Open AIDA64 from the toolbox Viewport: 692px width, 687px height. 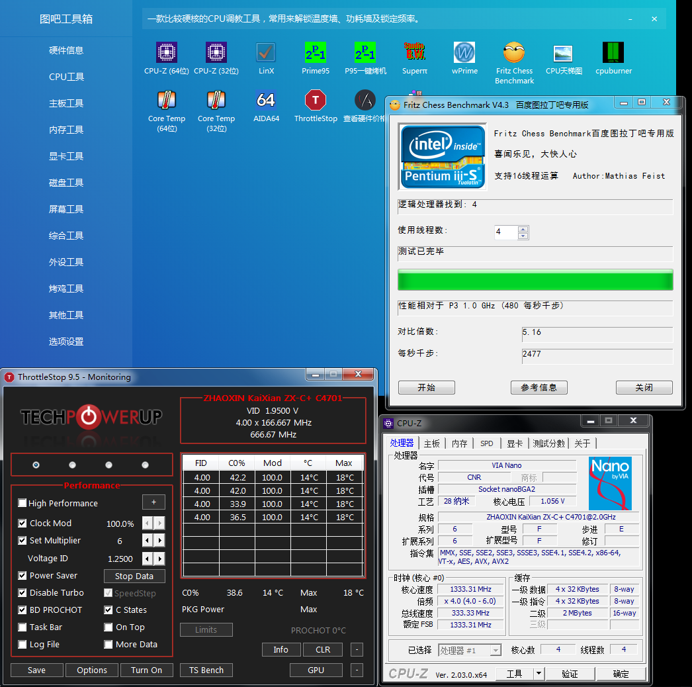click(265, 101)
